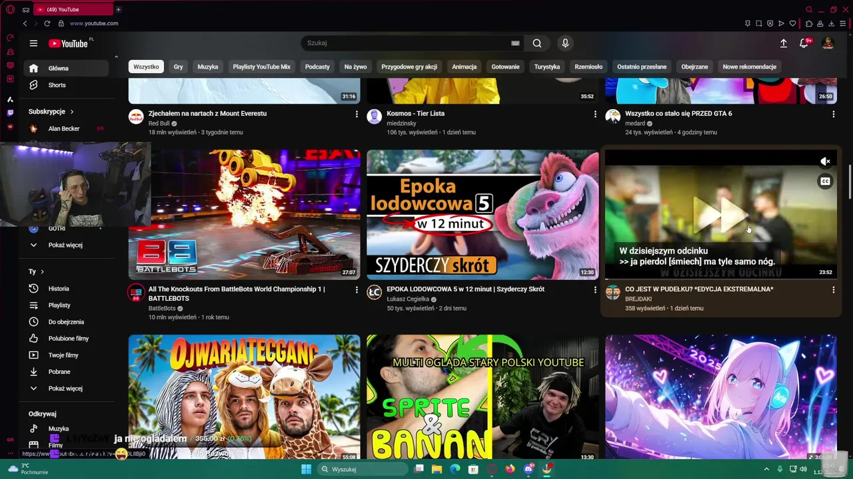853x479 pixels.
Task: Select the Podcasty filter chip
Action: click(x=317, y=67)
